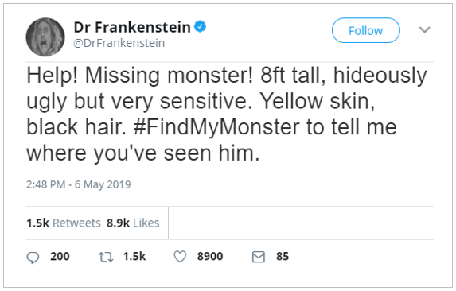This screenshot has height=291, width=456.
Task: Click the 2:48 PM tweet timestamp
Action: pyautogui.click(x=45, y=184)
